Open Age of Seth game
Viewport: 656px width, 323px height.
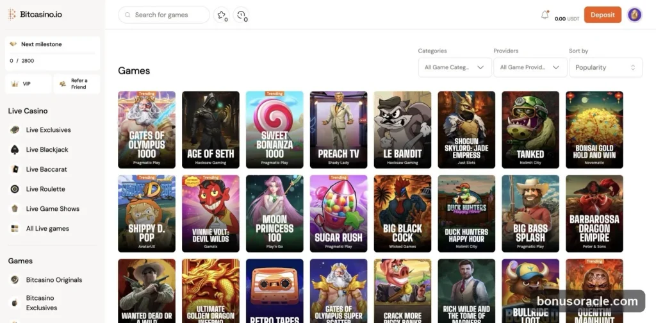(x=210, y=129)
